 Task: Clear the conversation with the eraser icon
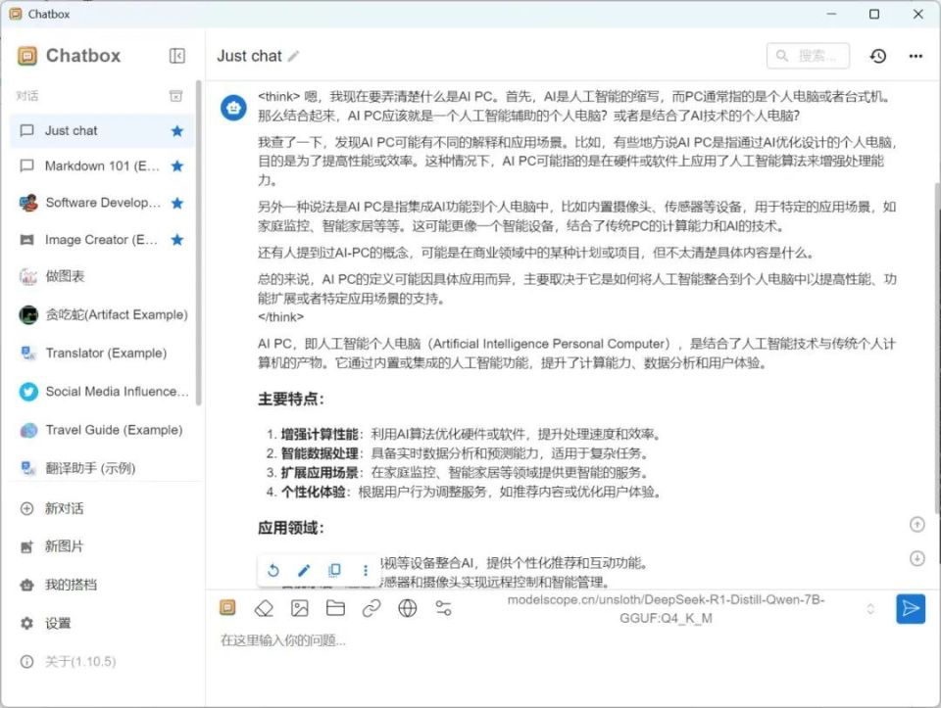click(264, 608)
